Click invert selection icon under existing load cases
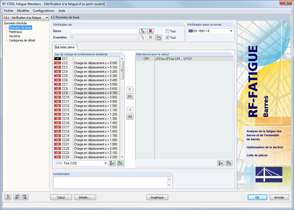This screenshot has height=210, width=294. coord(120,163)
